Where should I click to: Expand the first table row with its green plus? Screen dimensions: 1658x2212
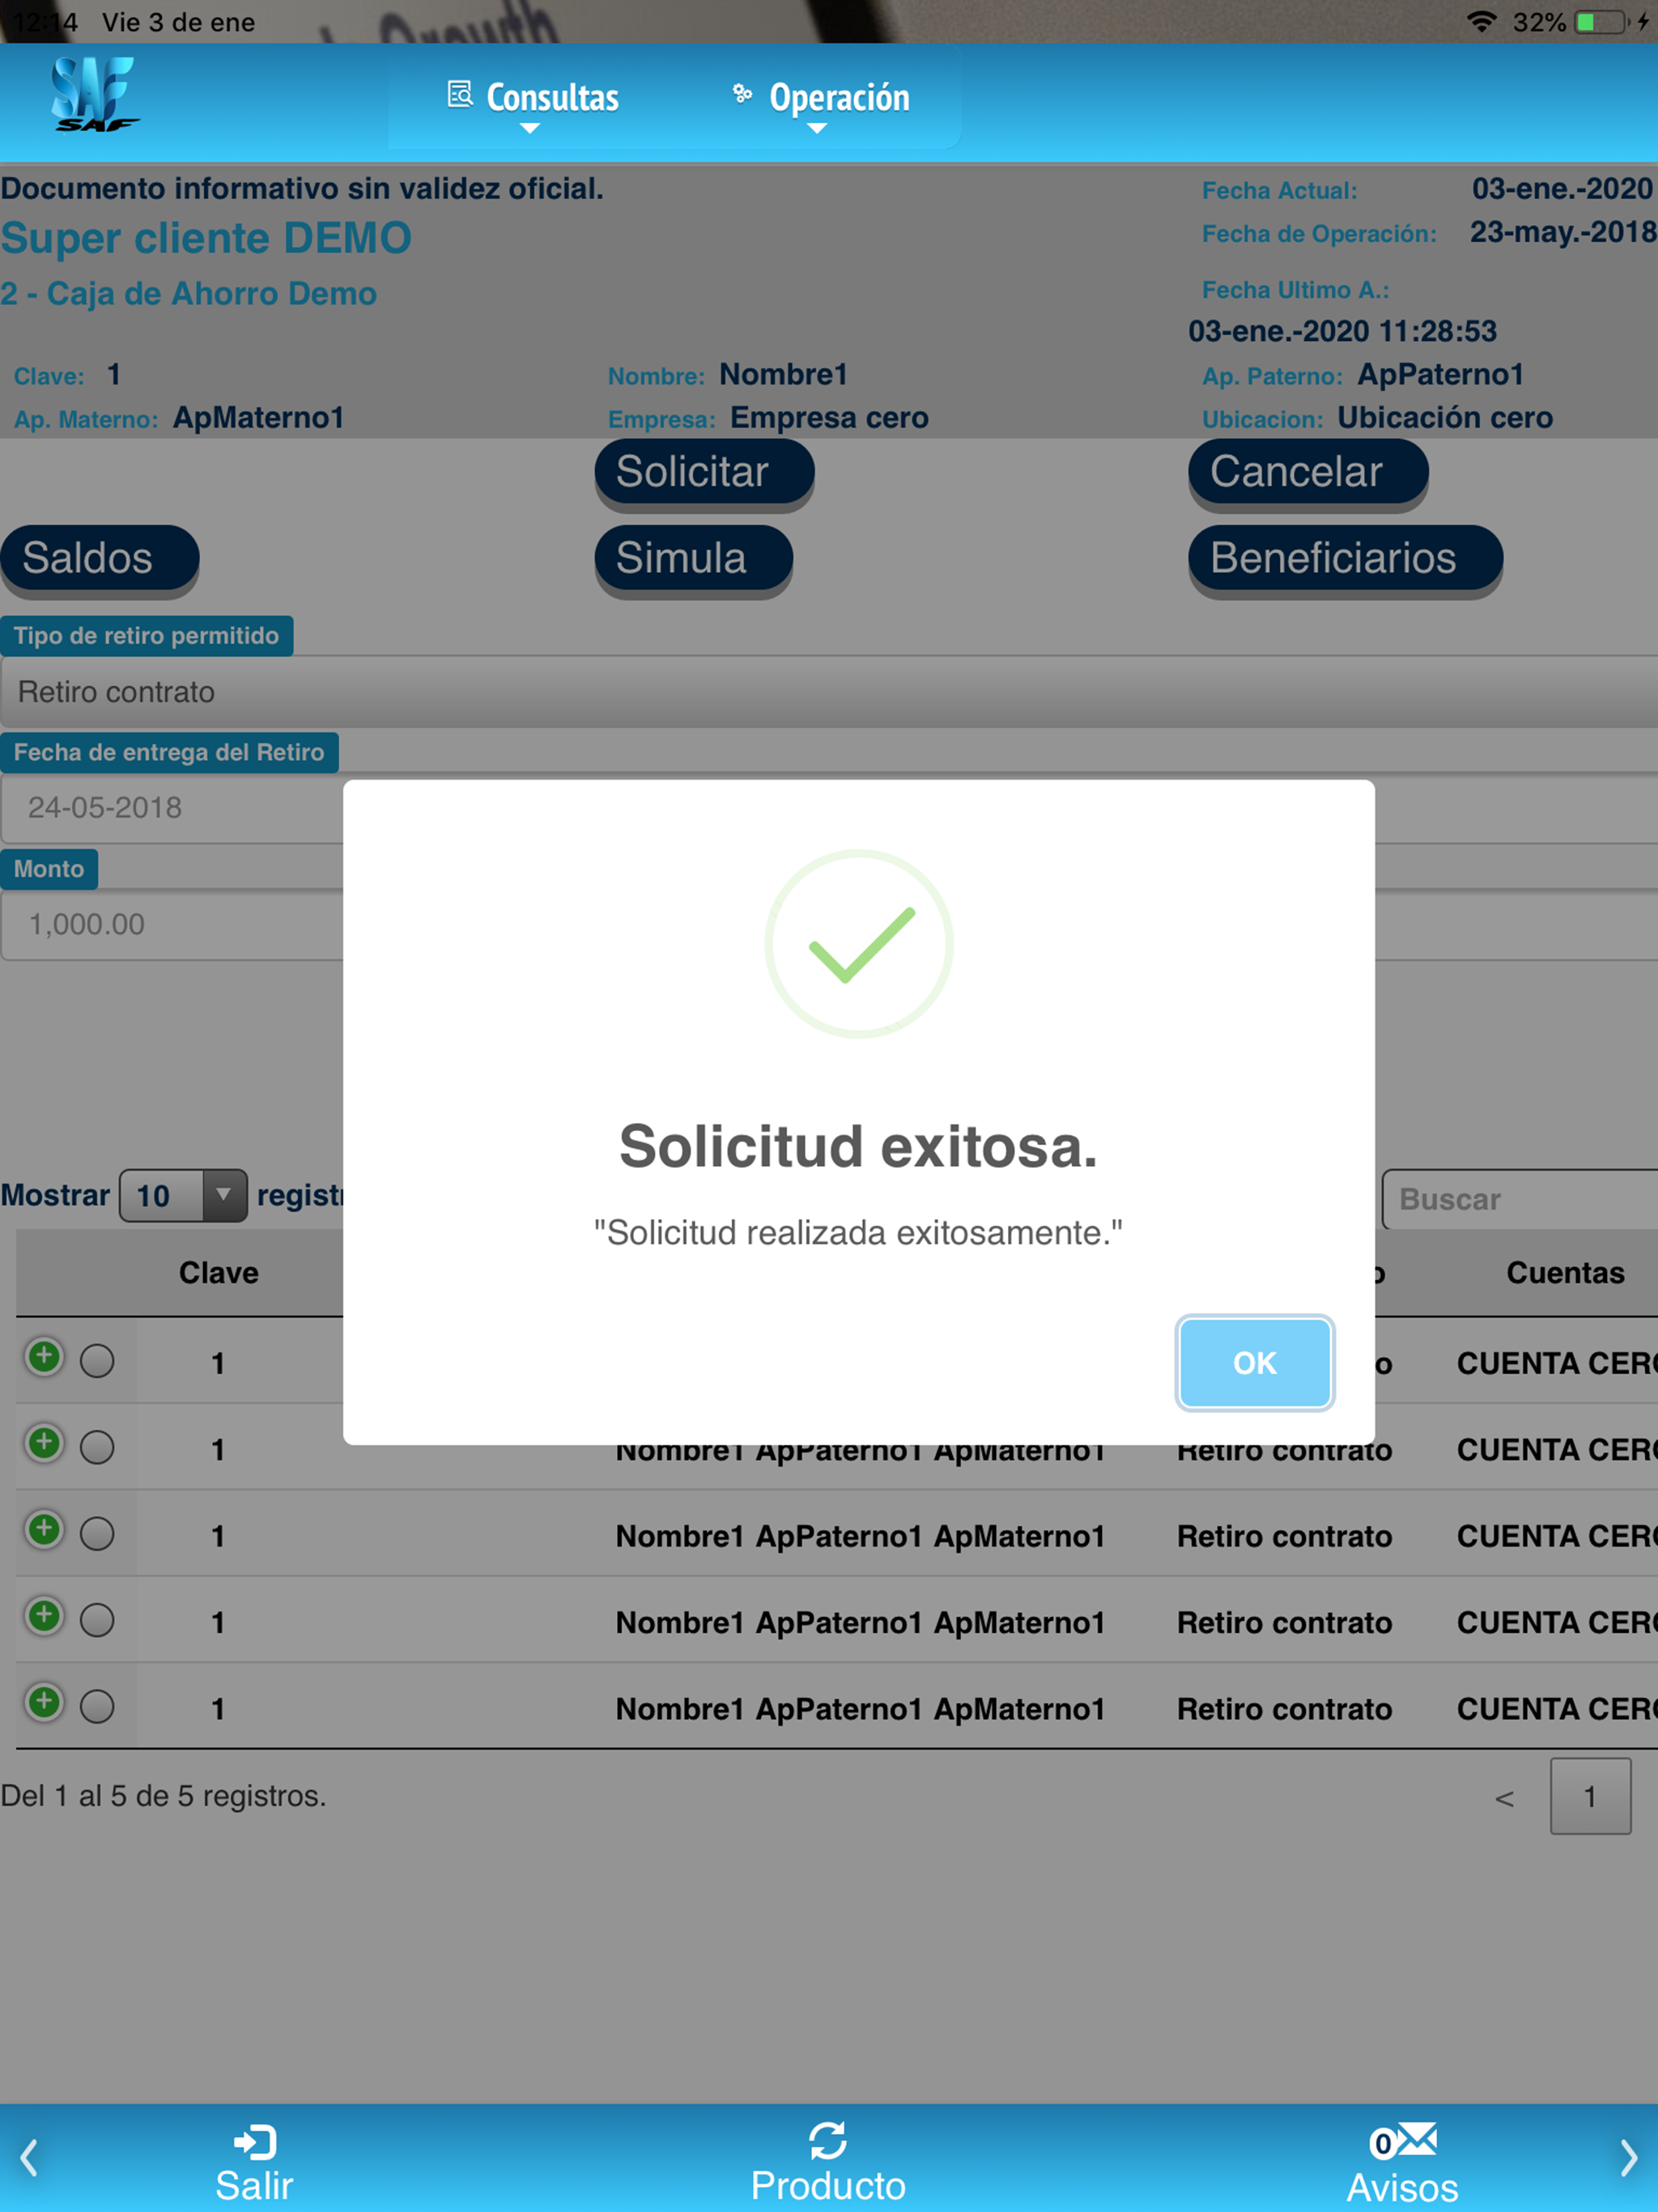point(44,1357)
